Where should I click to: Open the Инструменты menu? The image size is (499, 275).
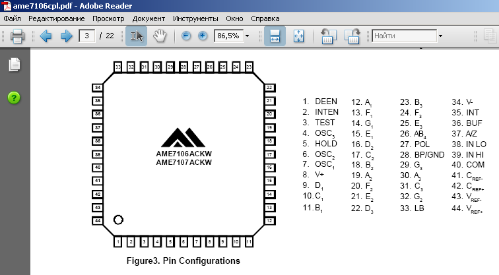[x=195, y=18]
